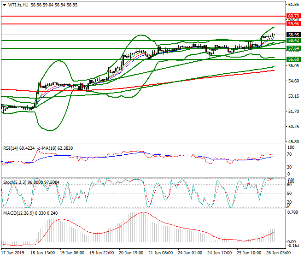Select the green 56.60 level label
This screenshot has width=304, height=258.
pyautogui.click(x=293, y=59)
